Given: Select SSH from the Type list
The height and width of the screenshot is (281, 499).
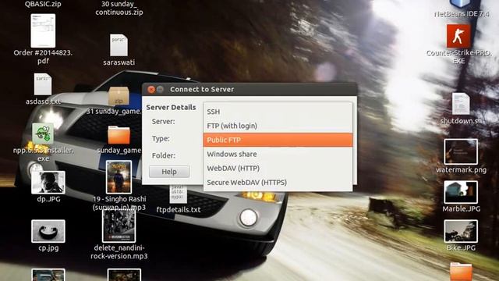Looking at the screenshot, I should [x=278, y=112].
